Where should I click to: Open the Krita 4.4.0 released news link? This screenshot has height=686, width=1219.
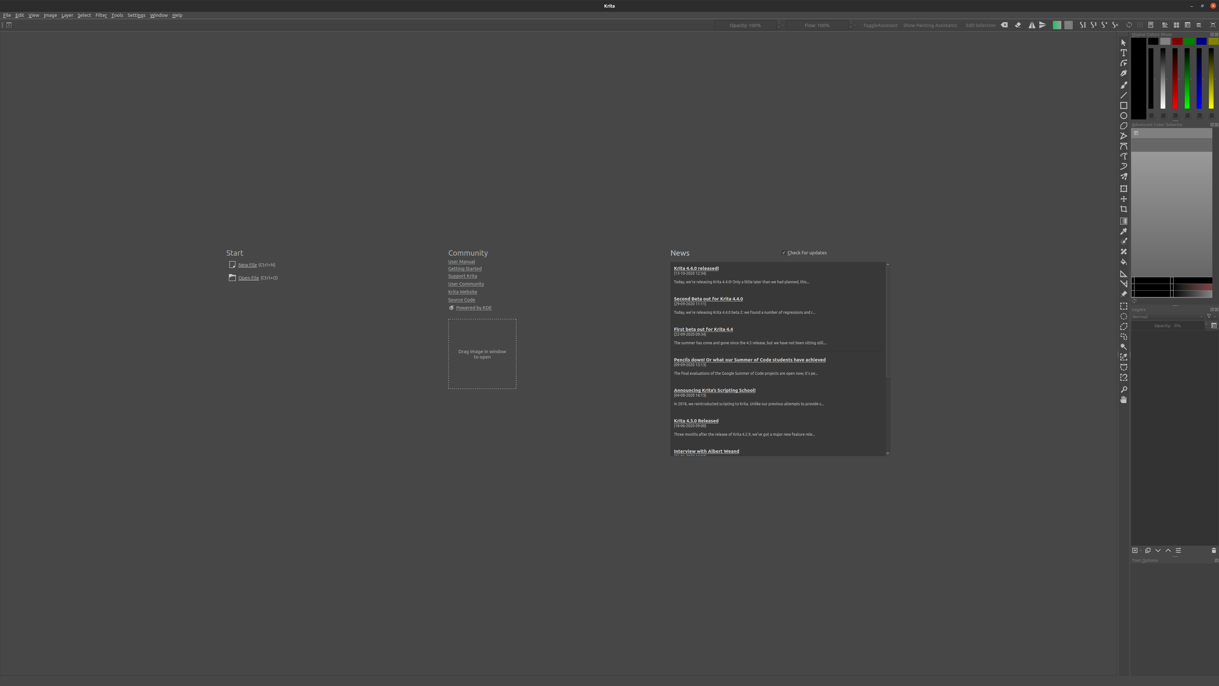click(x=696, y=268)
